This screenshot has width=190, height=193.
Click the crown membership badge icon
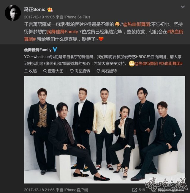(50, 10)
